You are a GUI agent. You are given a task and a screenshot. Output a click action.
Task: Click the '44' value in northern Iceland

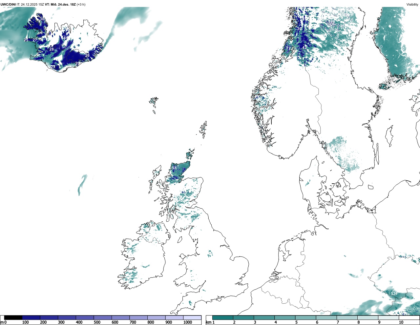65,38
